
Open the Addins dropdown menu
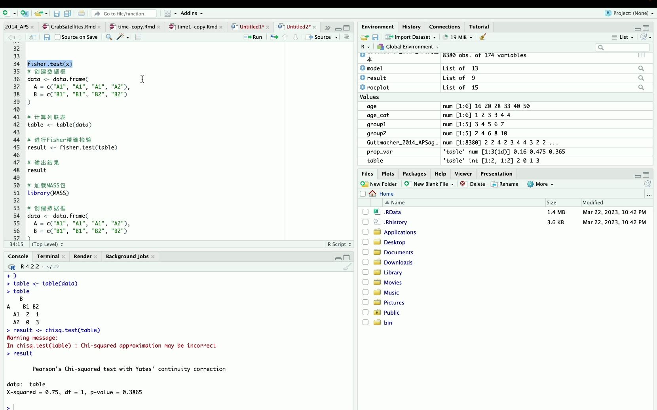(192, 13)
